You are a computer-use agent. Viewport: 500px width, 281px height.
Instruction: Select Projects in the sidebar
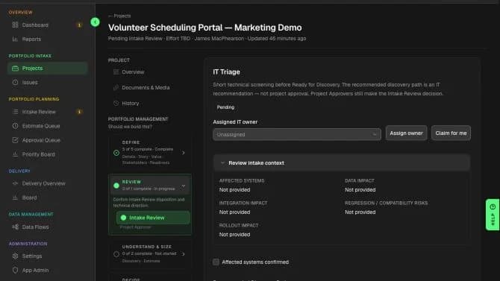(47, 68)
